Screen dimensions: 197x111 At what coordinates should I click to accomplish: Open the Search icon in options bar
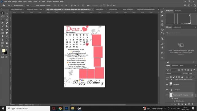(185, 6)
